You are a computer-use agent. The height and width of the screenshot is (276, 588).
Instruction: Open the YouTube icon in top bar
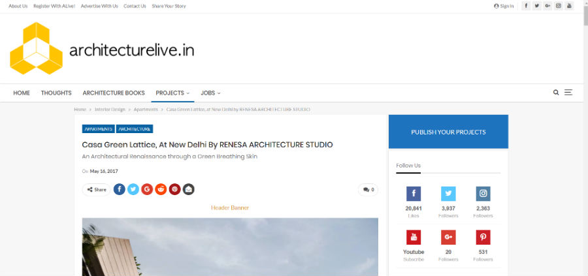pyautogui.click(x=570, y=6)
